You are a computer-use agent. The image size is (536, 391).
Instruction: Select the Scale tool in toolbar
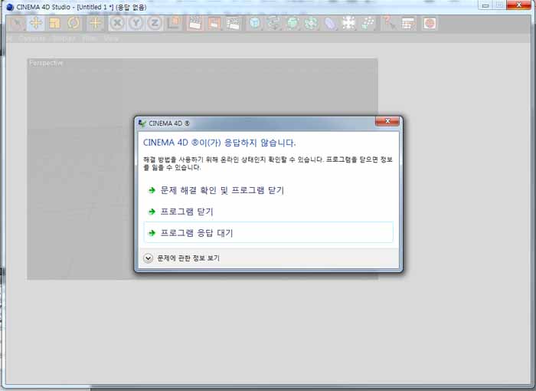[x=54, y=23]
